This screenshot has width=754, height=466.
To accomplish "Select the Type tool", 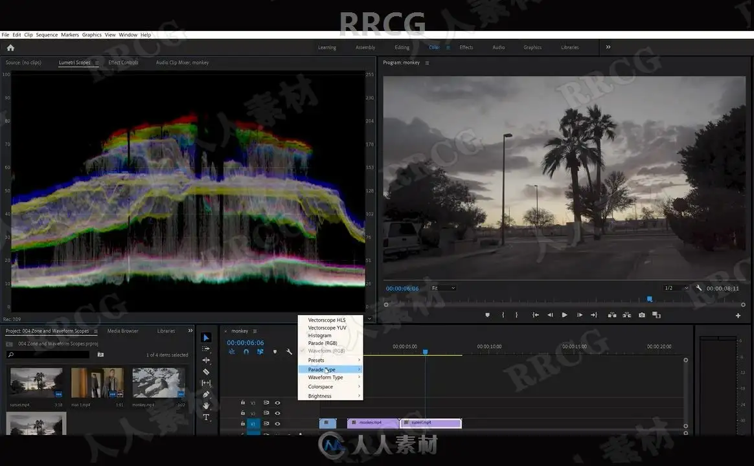I will coord(206,417).
